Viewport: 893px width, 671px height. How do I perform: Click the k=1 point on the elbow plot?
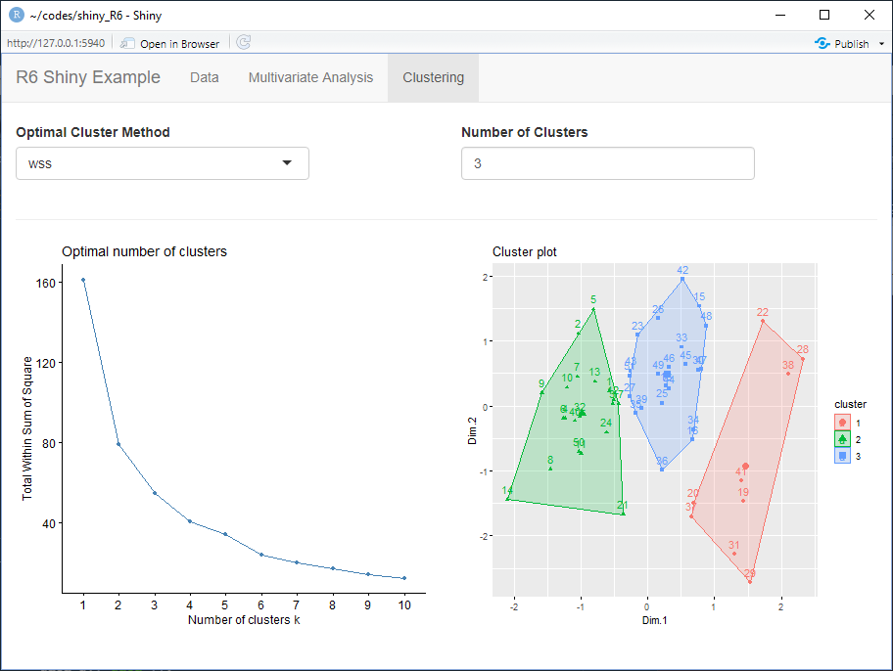[83, 280]
